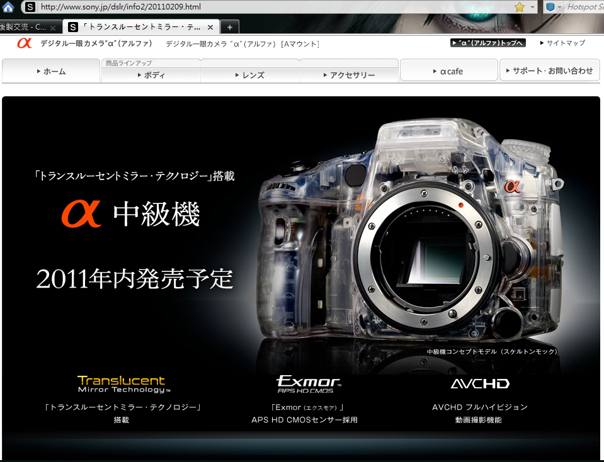
Task: Bookmark page with the star icon
Action: point(520,7)
